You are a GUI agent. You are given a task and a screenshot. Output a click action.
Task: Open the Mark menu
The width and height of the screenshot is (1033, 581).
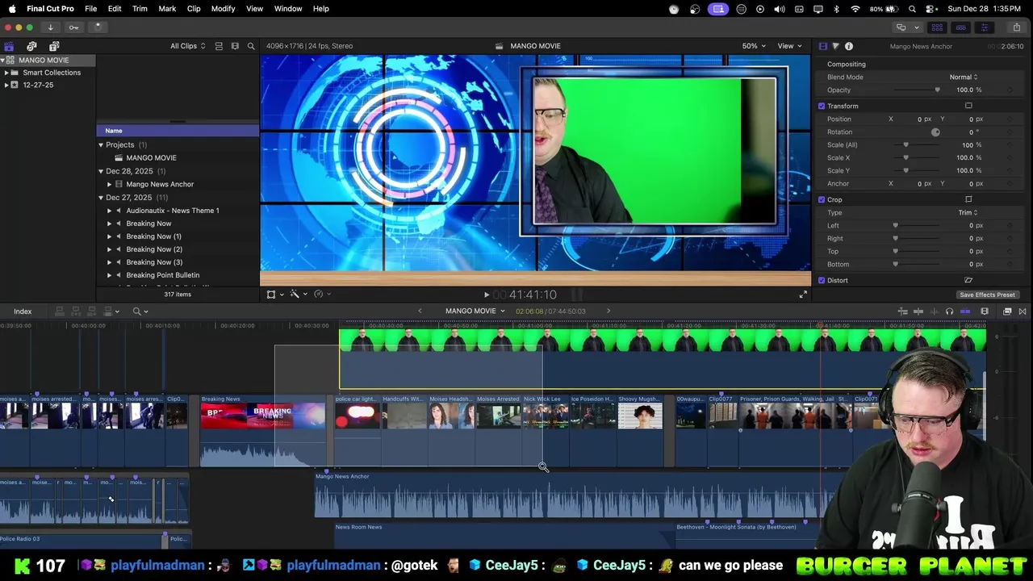[167, 9]
